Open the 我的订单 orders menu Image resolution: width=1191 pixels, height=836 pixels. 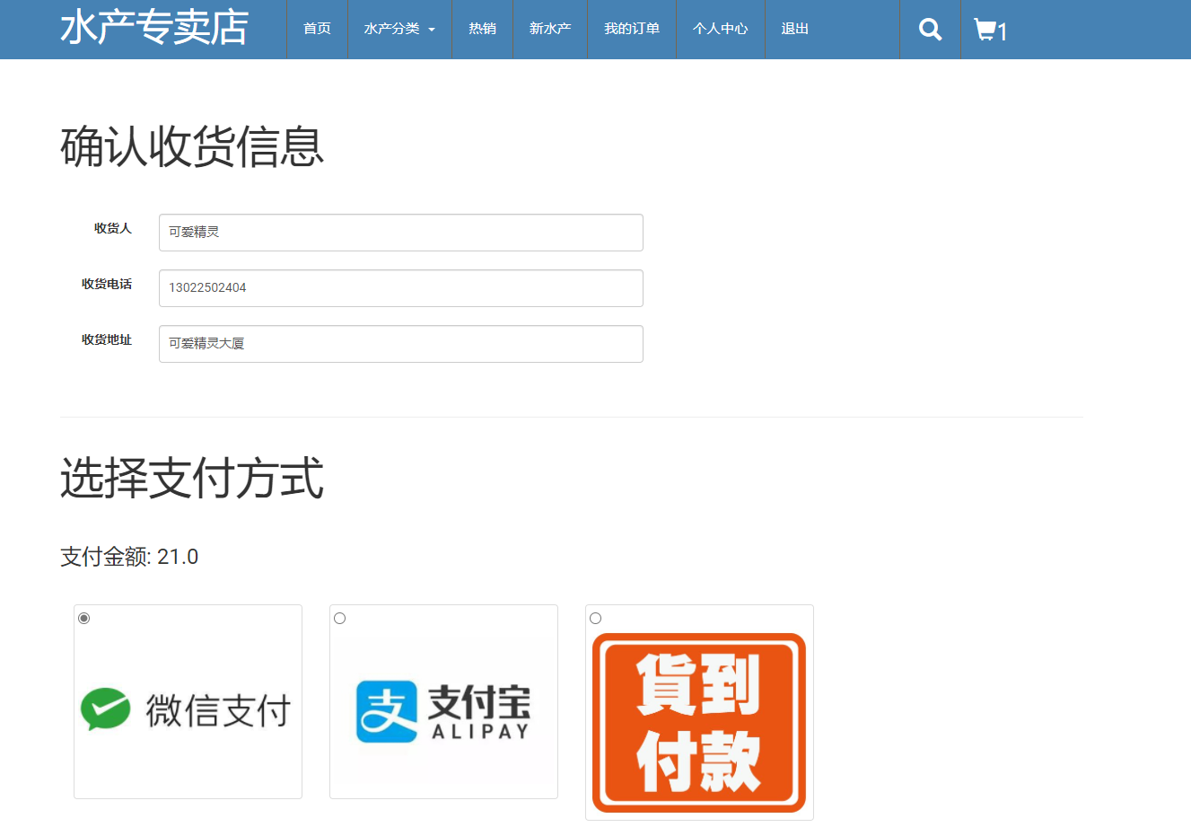tap(631, 29)
